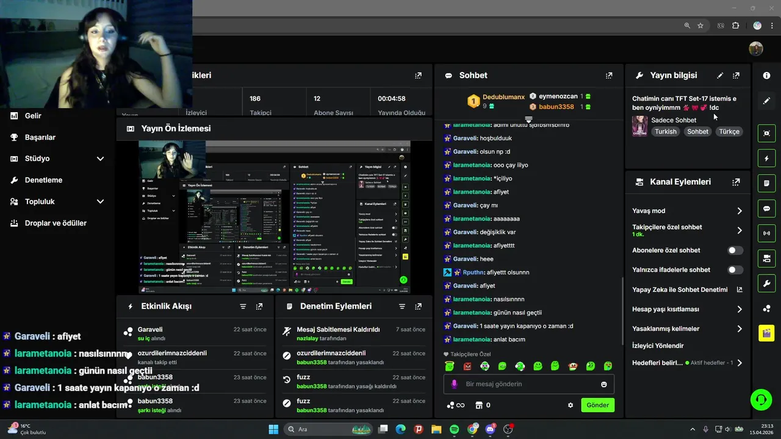Image resolution: width=781 pixels, height=439 pixels.
Task: Click the Turkish tag
Action: 666,132
